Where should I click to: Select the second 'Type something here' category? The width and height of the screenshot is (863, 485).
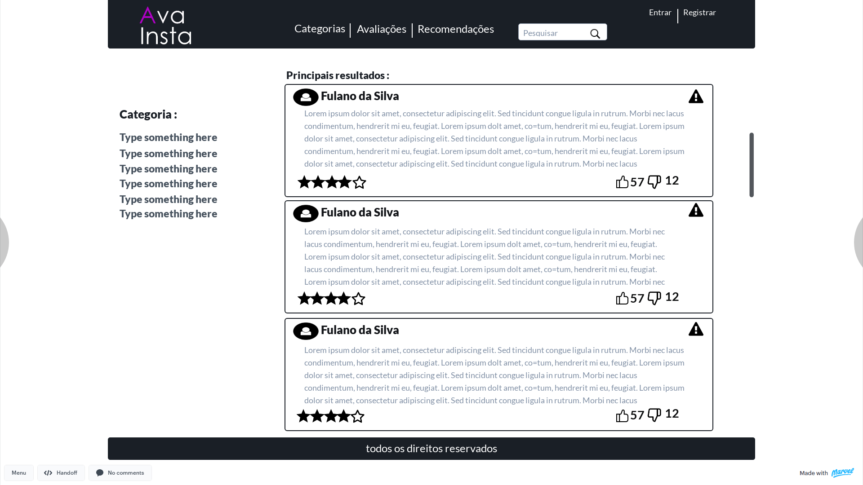point(168,154)
